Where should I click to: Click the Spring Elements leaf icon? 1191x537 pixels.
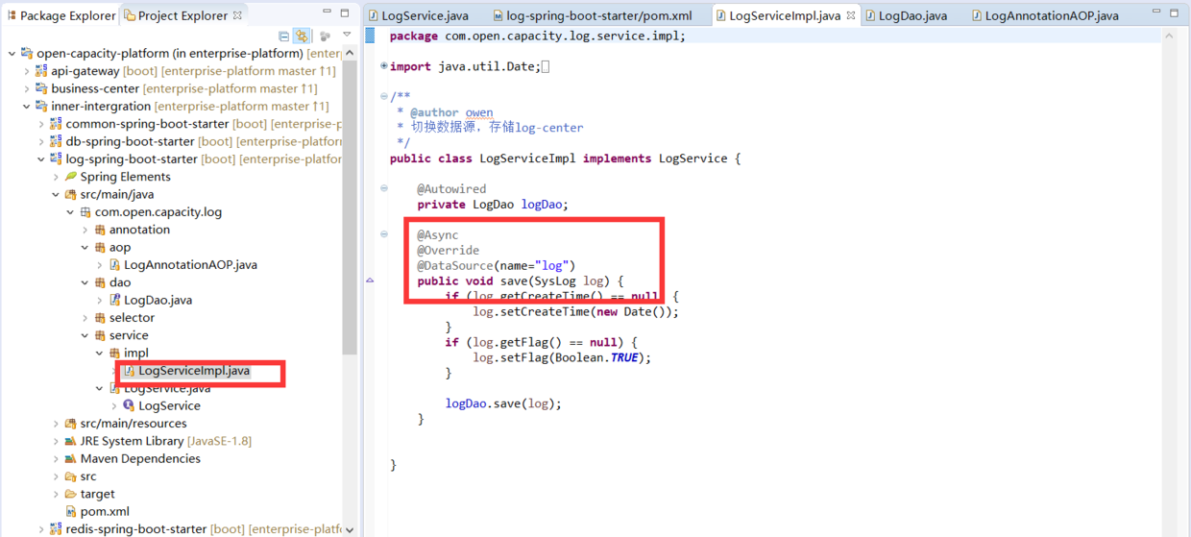pyautogui.click(x=70, y=177)
